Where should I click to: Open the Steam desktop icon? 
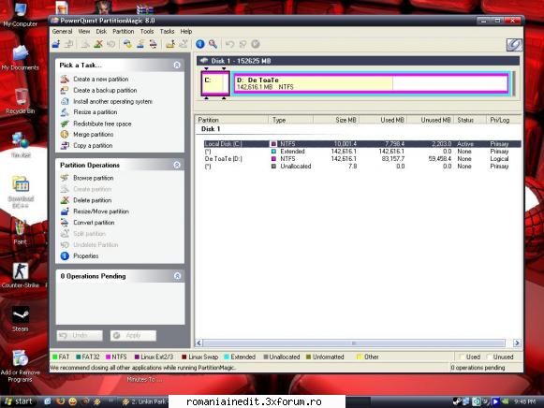(21, 314)
